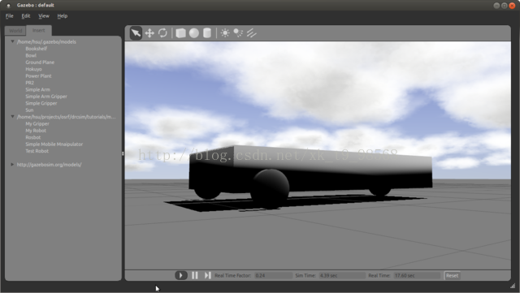Collapse the /home/hsu/.gazebo/models folder
The image size is (520, 293).
coord(12,41)
